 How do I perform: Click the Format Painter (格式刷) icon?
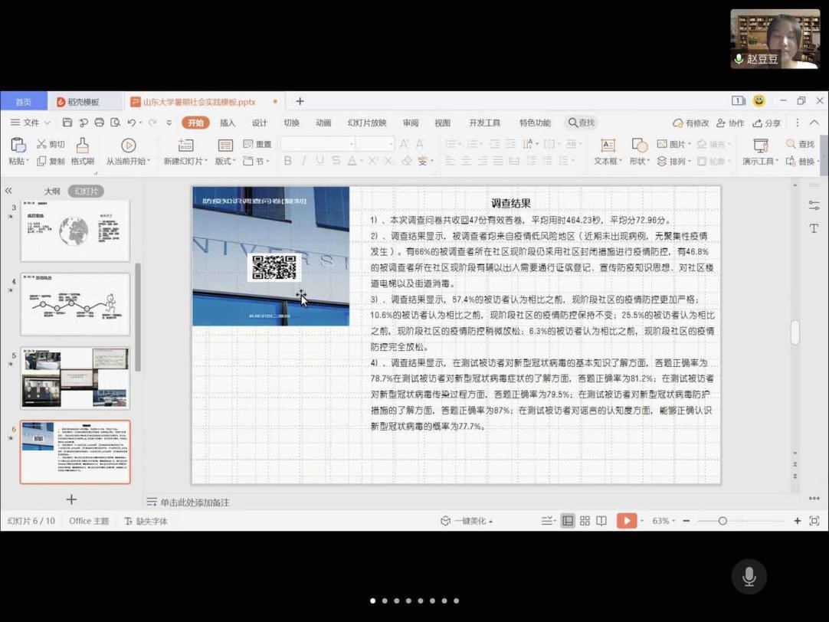coord(82,146)
